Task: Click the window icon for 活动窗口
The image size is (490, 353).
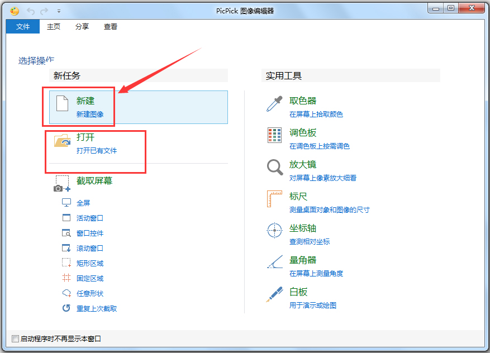Action: tap(66, 218)
